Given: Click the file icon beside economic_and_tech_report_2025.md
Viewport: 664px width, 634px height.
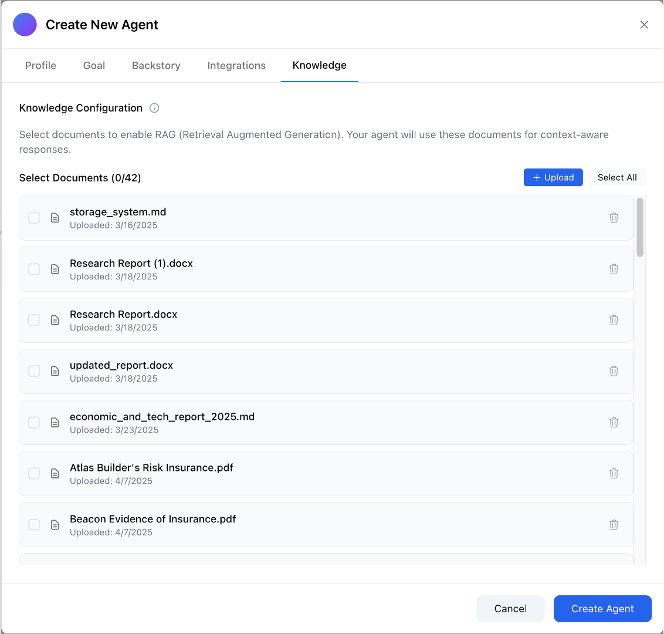Looking at the screenshot, I should [55, 422].
